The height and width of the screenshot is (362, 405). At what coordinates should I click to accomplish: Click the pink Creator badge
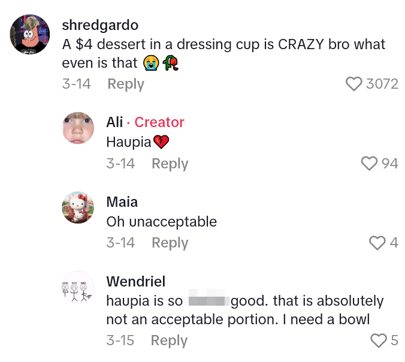159,122
